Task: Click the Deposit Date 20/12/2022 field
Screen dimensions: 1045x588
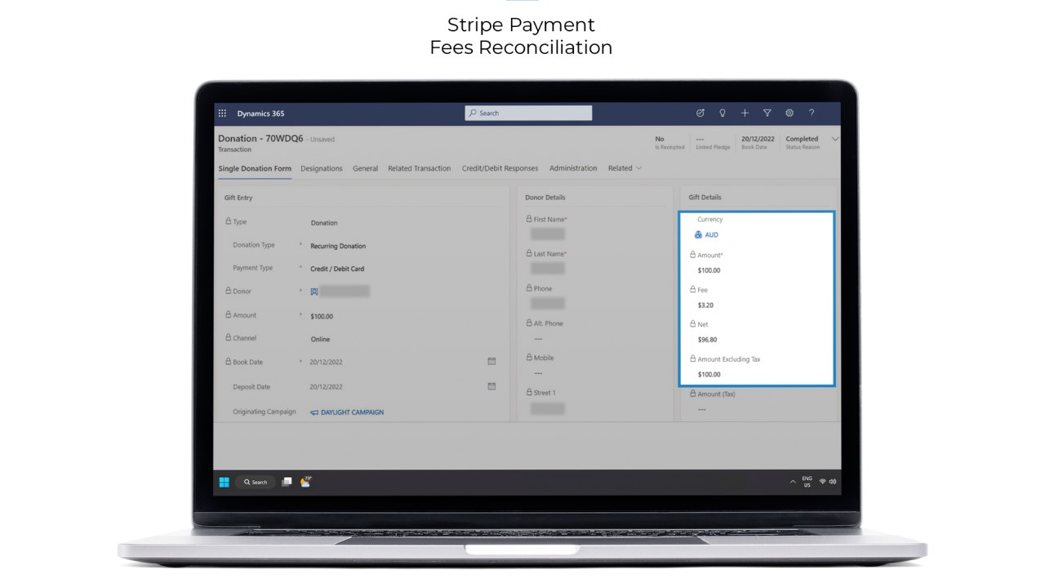Action: pyautogui.click(x=326, y=387)
